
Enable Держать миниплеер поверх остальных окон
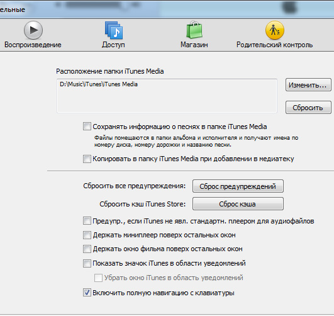pos(87,235)
